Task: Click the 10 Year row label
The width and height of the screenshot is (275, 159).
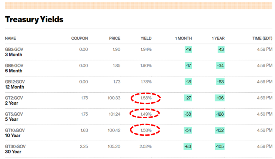Action: point(13,135)
